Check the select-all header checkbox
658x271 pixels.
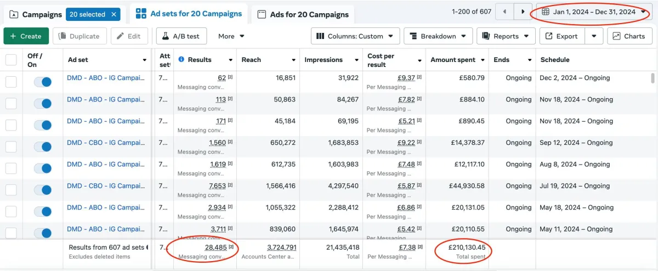pos(11,60)
